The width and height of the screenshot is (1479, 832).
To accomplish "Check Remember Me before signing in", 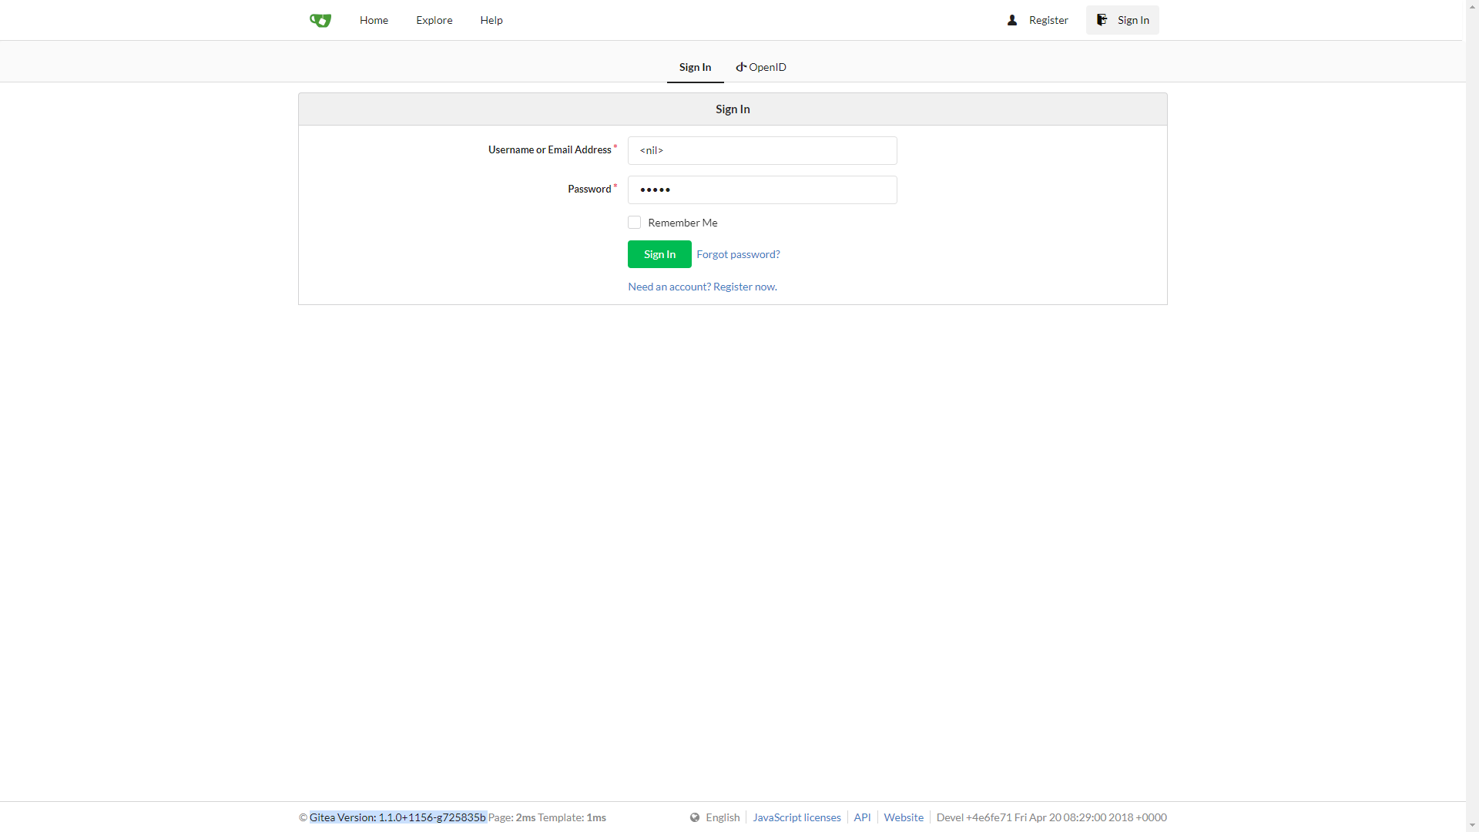I will pyautogui.click(x=634, y=222).
